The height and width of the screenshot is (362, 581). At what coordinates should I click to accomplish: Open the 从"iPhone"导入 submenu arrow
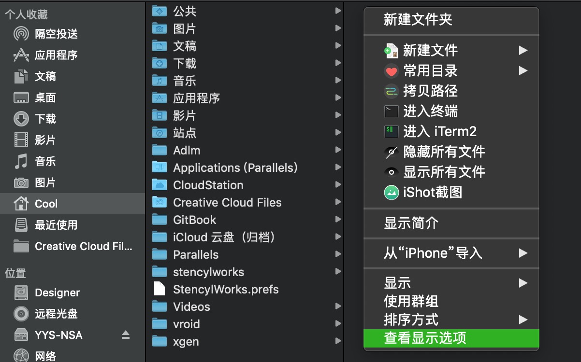coord(523,253)
